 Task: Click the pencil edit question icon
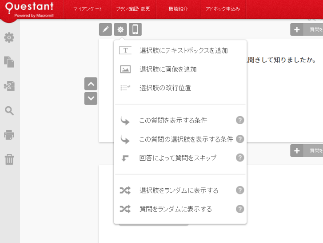(105, 30)
